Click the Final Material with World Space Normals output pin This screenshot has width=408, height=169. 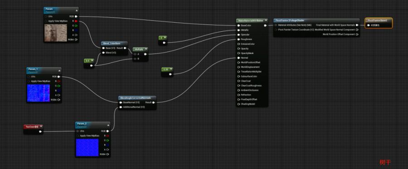[357, 25]
